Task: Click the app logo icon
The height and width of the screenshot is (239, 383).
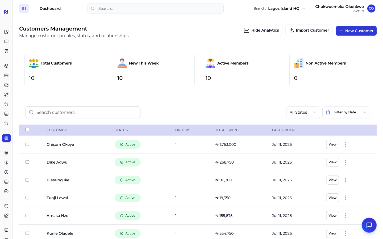Action: [x=6, y=12]
